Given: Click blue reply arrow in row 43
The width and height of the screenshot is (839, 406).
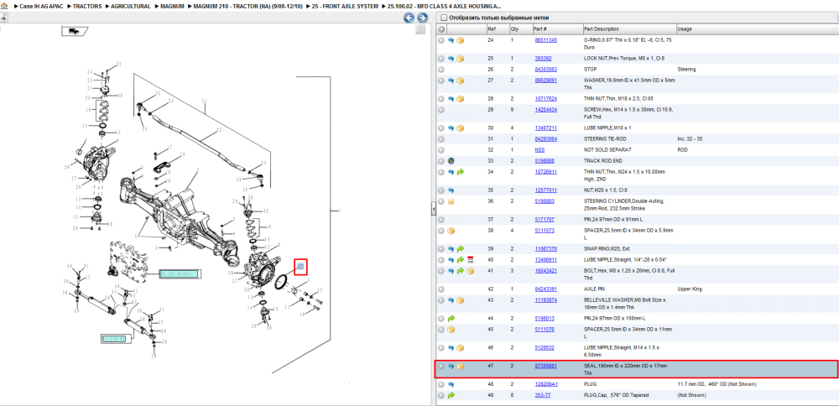Looking at the screenshot, I should click(x=451, y=300).
